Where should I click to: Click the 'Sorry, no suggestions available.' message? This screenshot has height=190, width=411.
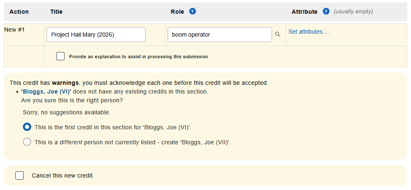[x=67, y=112]
